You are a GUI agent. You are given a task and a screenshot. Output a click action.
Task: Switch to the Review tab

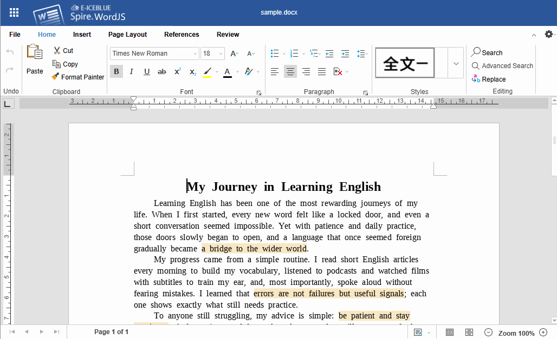click(x=228, y=35)
